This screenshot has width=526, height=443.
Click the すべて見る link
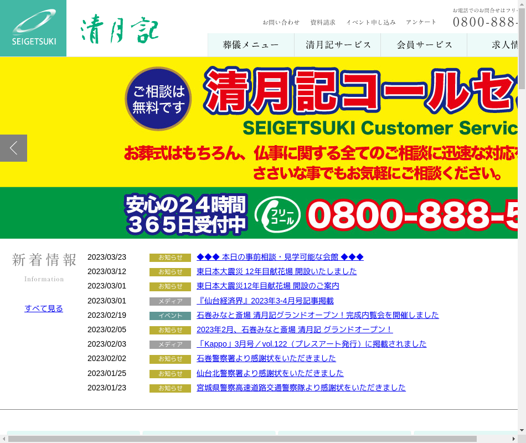(44, 308)
